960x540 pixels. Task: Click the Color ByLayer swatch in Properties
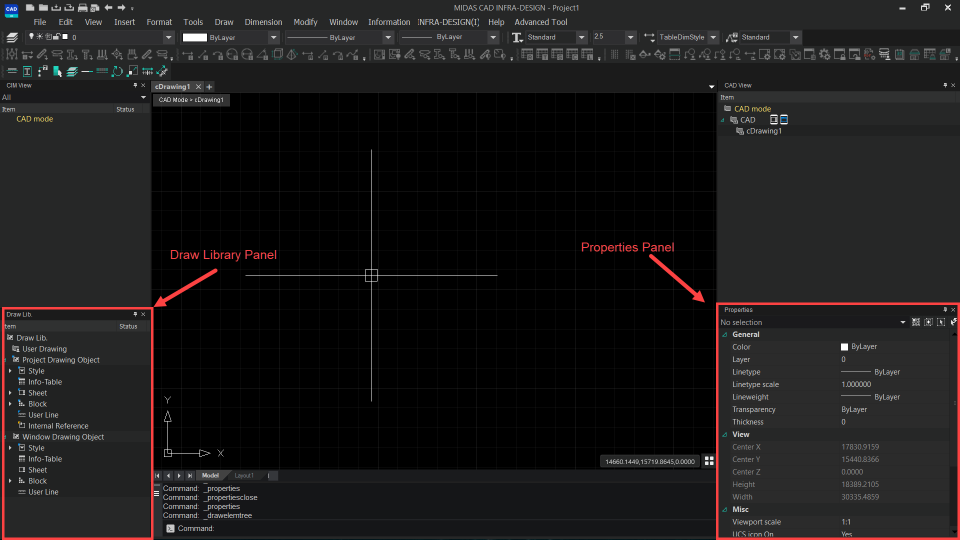point(844,347)
